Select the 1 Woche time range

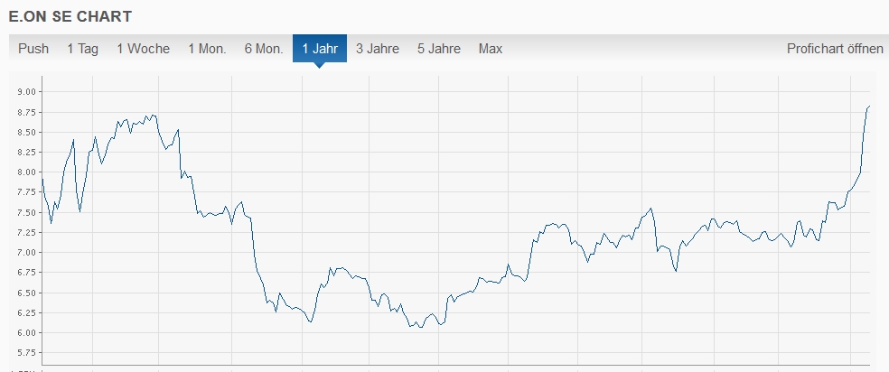pos(144,49)
